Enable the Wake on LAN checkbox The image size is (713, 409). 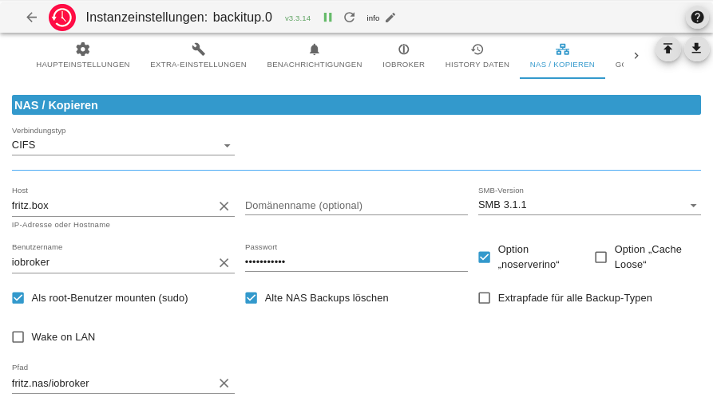18,337
